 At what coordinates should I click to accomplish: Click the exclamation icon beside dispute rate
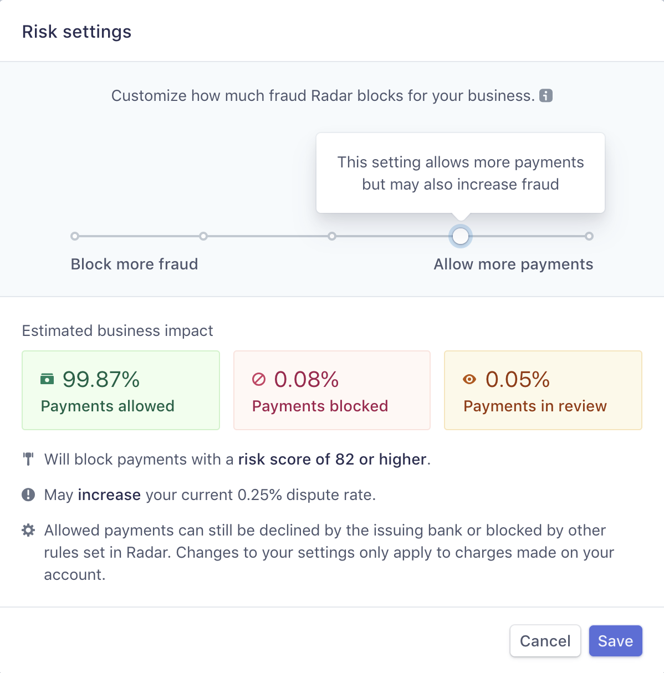tap(28, 494)
